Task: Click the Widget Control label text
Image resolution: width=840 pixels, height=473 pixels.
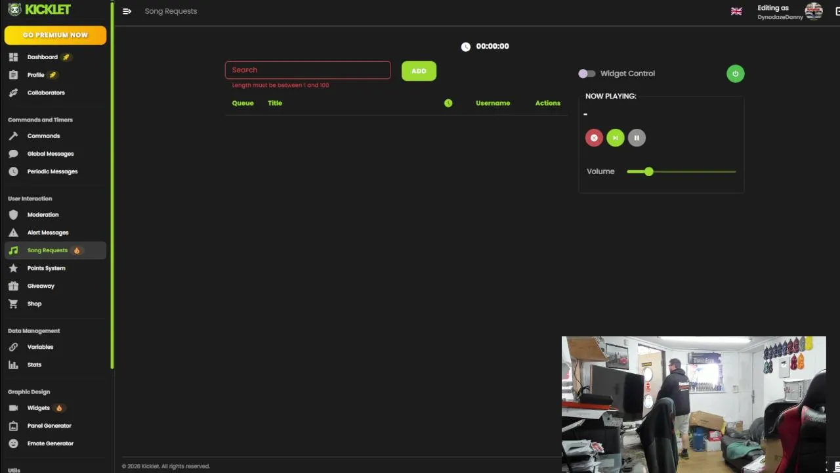Action: (x=627, y=74)
